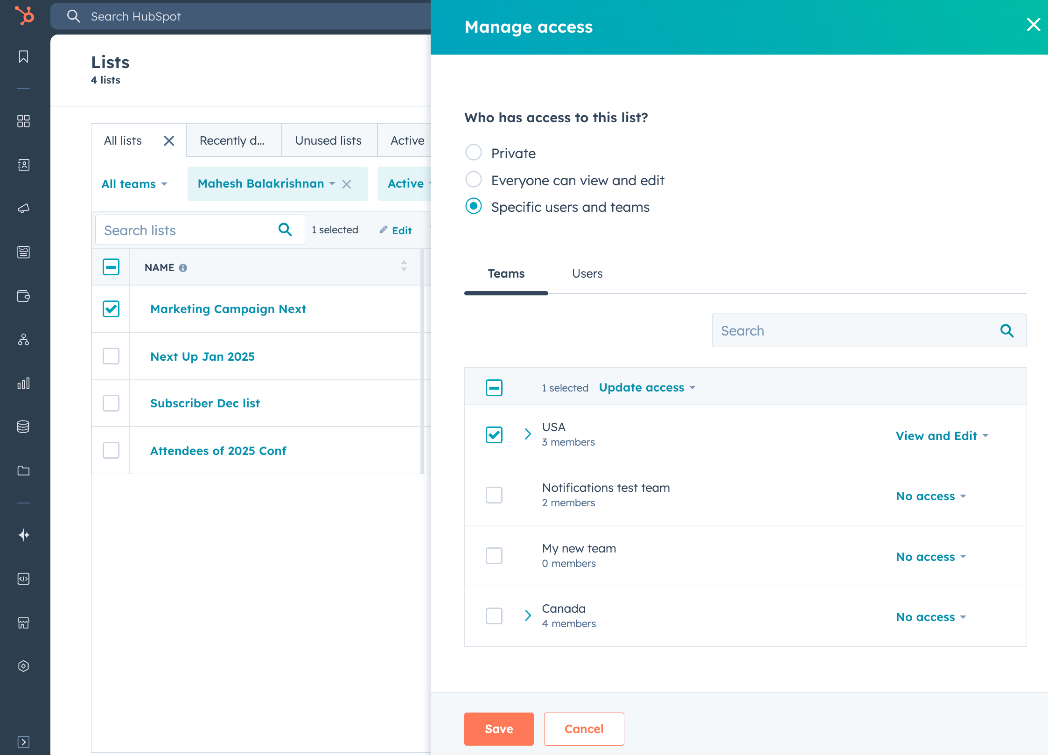1048x755 pixels.
Task: Open the Marketing megaphone sidebar icon
Action: (23, 209)
